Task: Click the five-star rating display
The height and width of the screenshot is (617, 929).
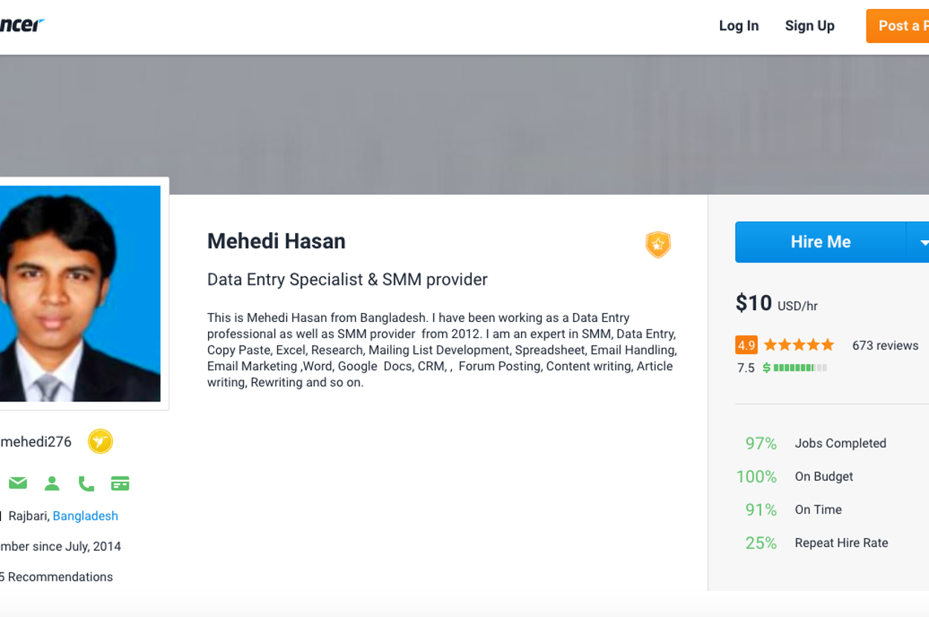Action: tap(799, 345)
